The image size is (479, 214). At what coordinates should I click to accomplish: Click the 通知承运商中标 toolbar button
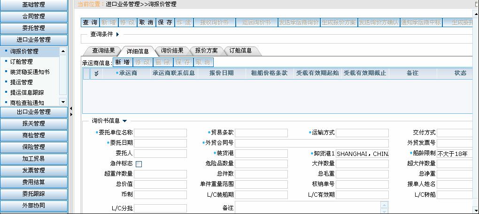point(421,22)
